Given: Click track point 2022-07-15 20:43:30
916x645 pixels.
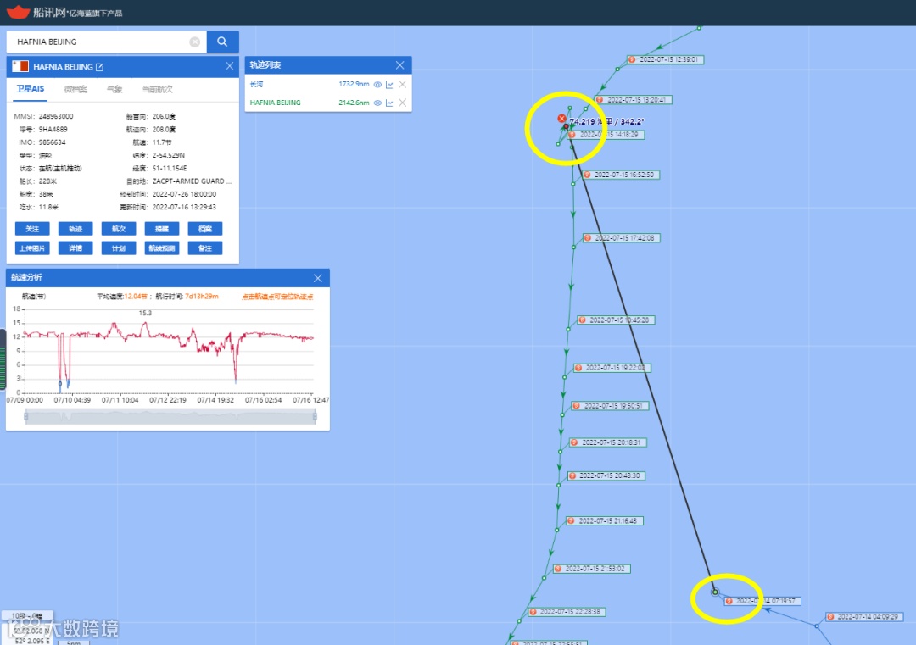Looking at the screenshot, I should point(606,475).
